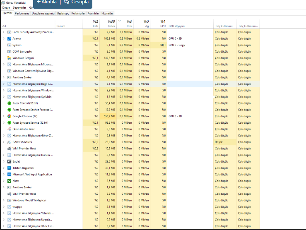The image size is (306, 230).
Task: Select the Runtime Broker 4,4 MB row
Action: (130, 77)
